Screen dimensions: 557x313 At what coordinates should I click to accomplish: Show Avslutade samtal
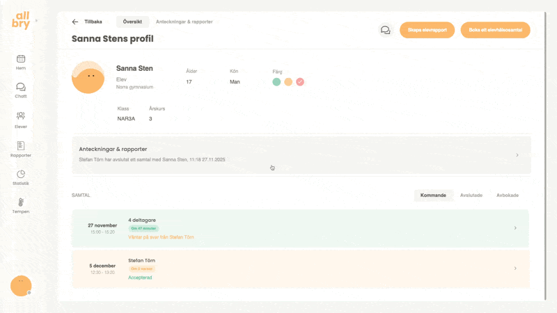[x=471, y=195]
